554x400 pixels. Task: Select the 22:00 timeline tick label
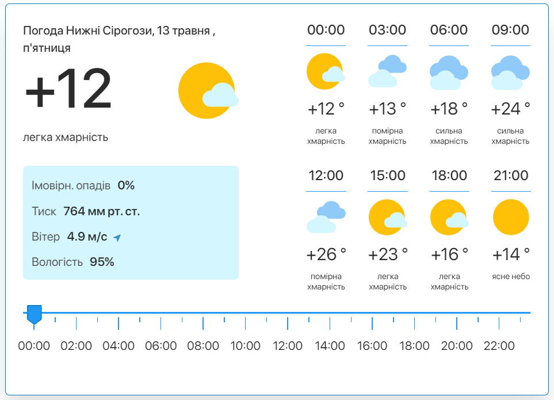click(x=499, y=345)
